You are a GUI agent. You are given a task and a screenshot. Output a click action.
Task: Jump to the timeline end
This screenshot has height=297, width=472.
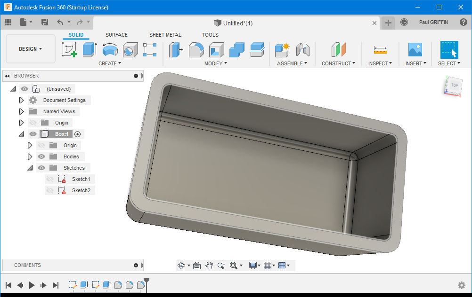pyautogui.click(x=56, y=285)
